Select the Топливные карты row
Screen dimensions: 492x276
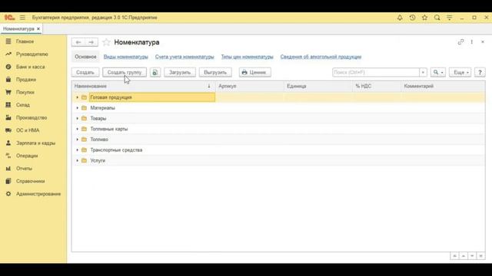point(278,129)
